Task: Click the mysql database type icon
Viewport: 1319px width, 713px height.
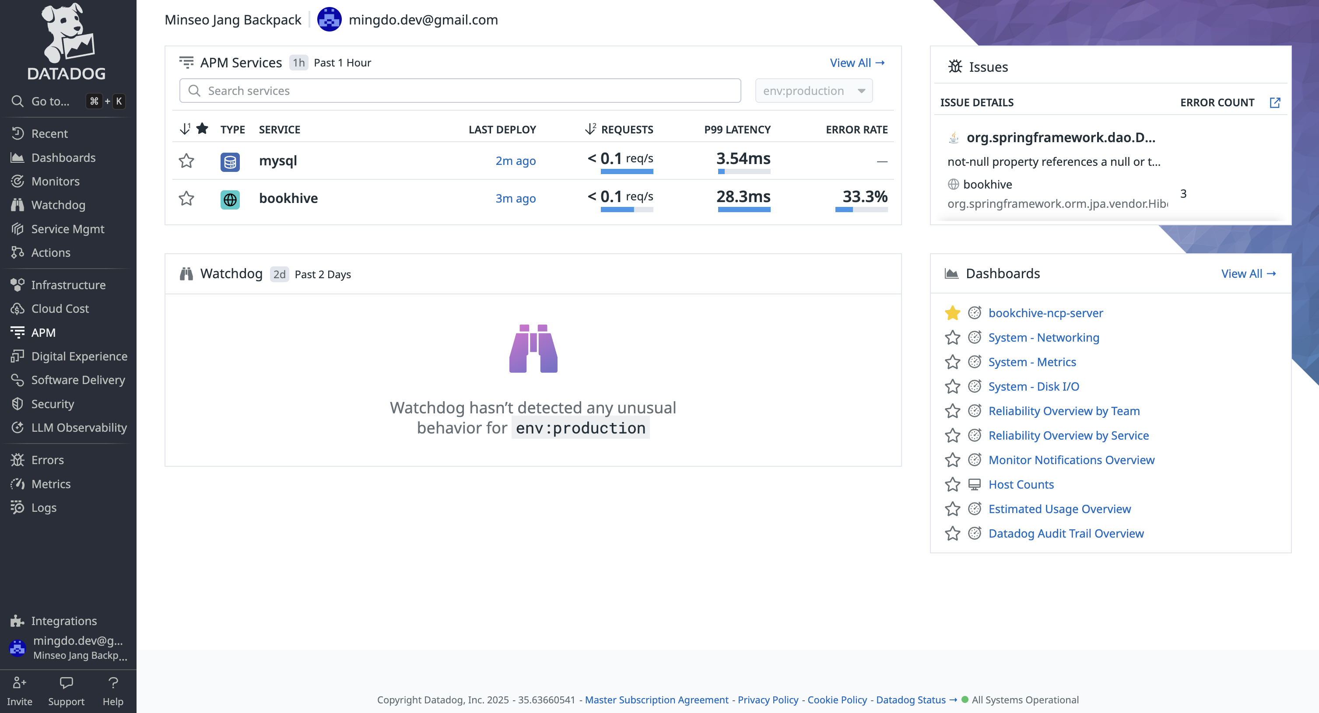Action: (x=230, y=161)
